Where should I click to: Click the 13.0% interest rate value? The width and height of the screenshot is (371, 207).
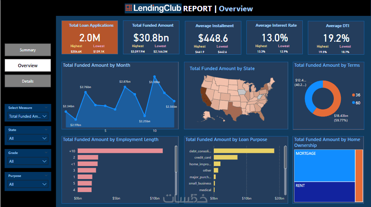[x=275, y=38]
